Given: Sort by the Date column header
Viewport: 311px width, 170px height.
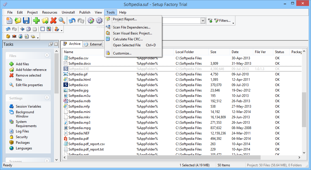Looking at the screenshot, I should pyautogui.click(x=241, y=52).
